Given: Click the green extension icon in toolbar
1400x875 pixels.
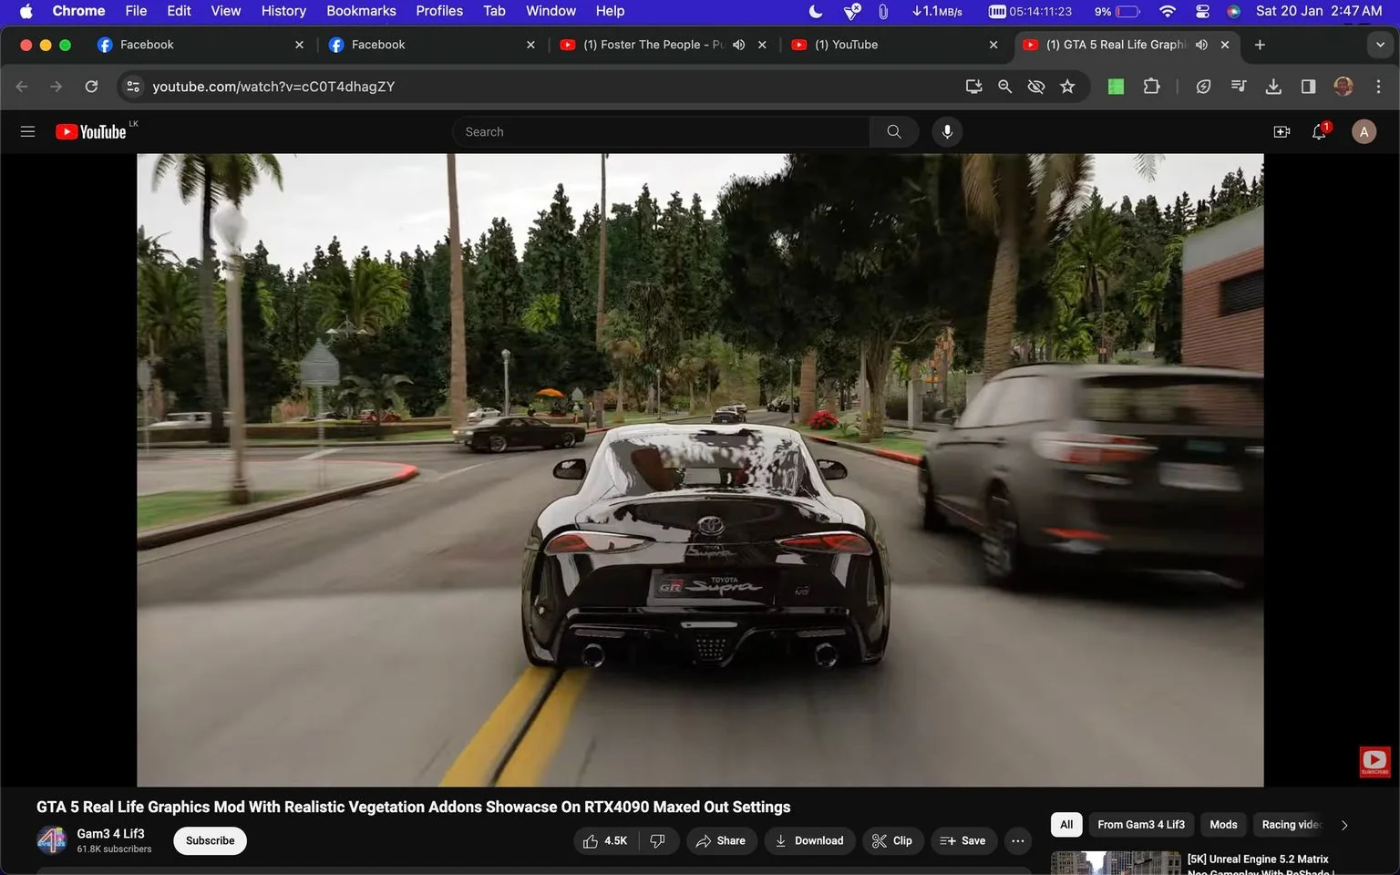Looking at the screenshot, I should (x=1116, y=87).
